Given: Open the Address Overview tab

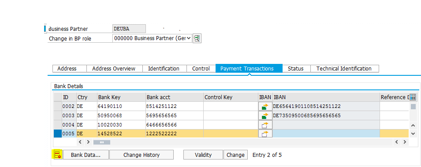Looking at the screenshot, I should click(114, 68).
